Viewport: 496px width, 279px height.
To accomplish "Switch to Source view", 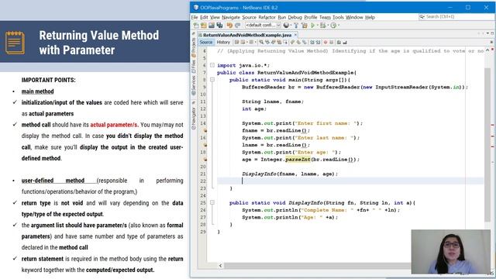I will (x=206, y=42).
